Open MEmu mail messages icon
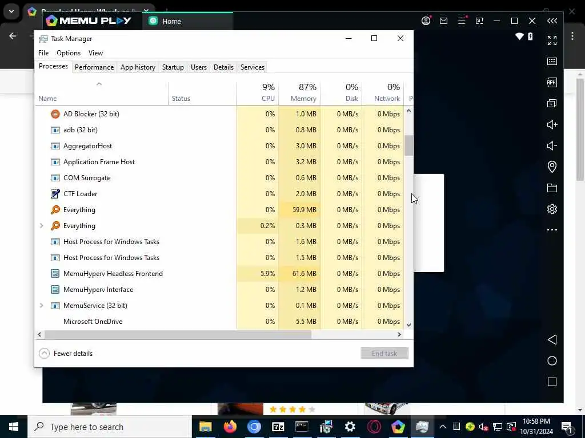Screen dimensions: 585x438 443,21
